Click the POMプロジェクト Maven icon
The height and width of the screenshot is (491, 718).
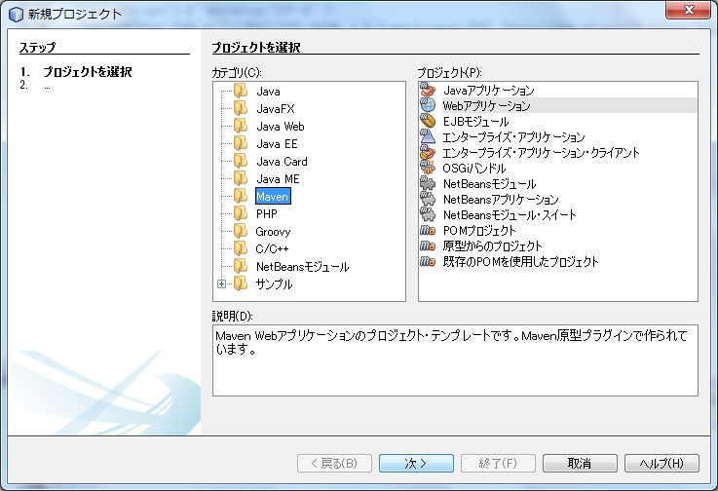(428, 230)
